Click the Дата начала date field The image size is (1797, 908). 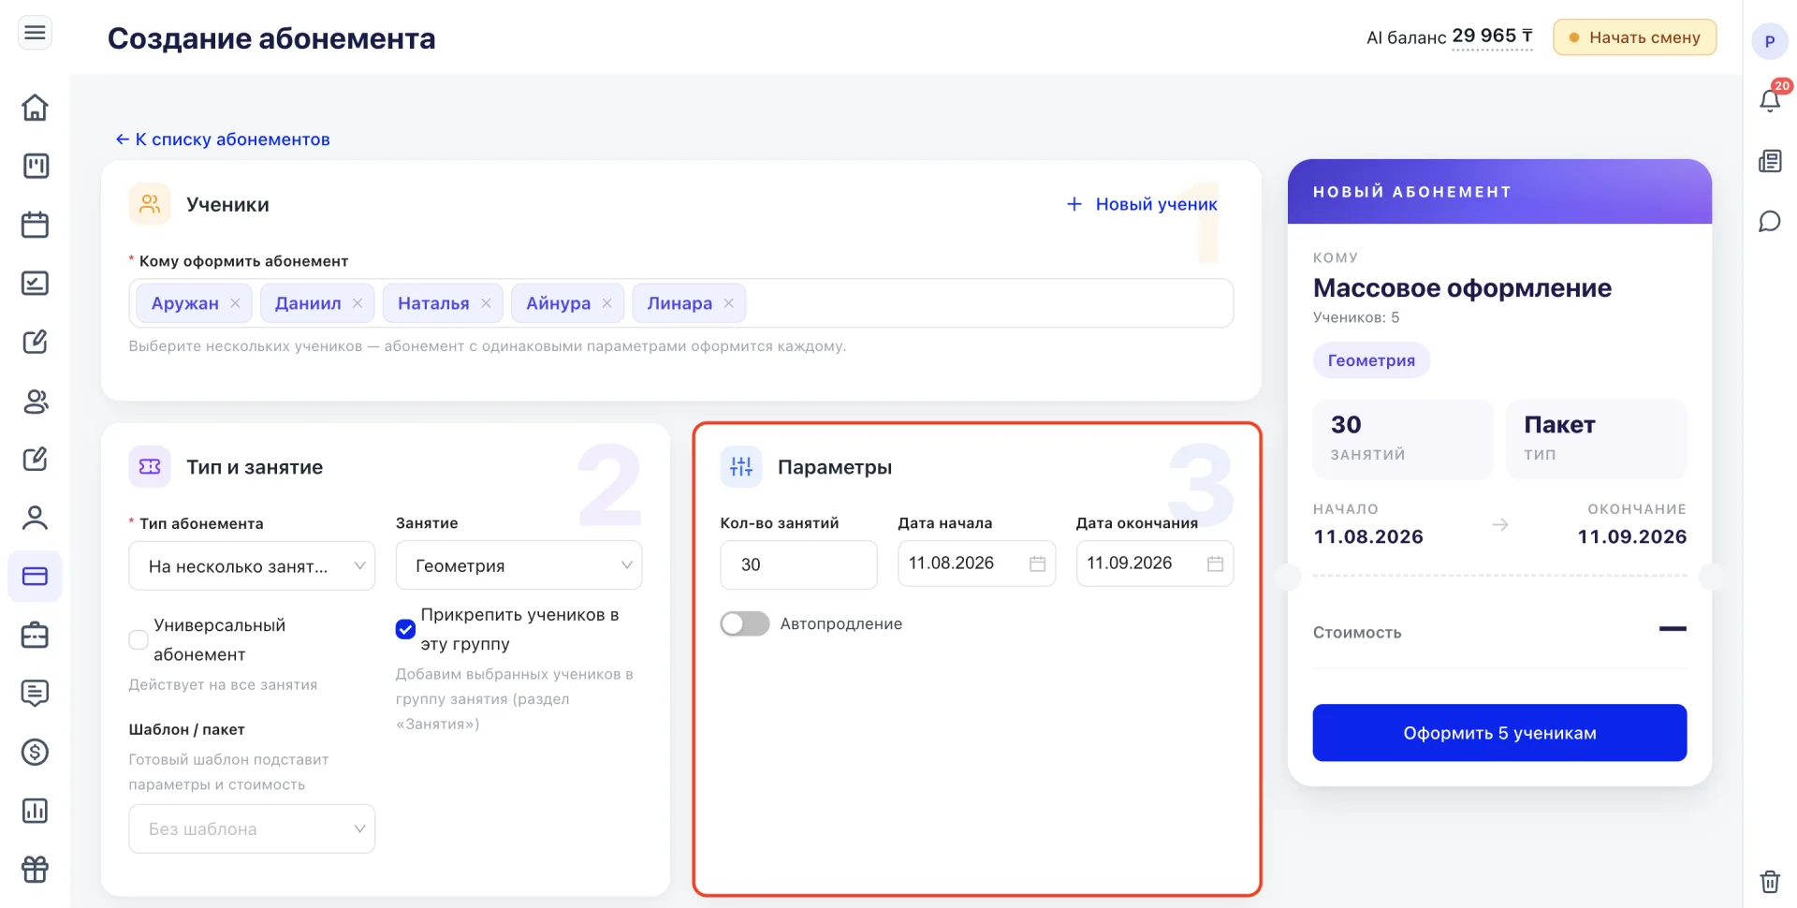[976, 564]
